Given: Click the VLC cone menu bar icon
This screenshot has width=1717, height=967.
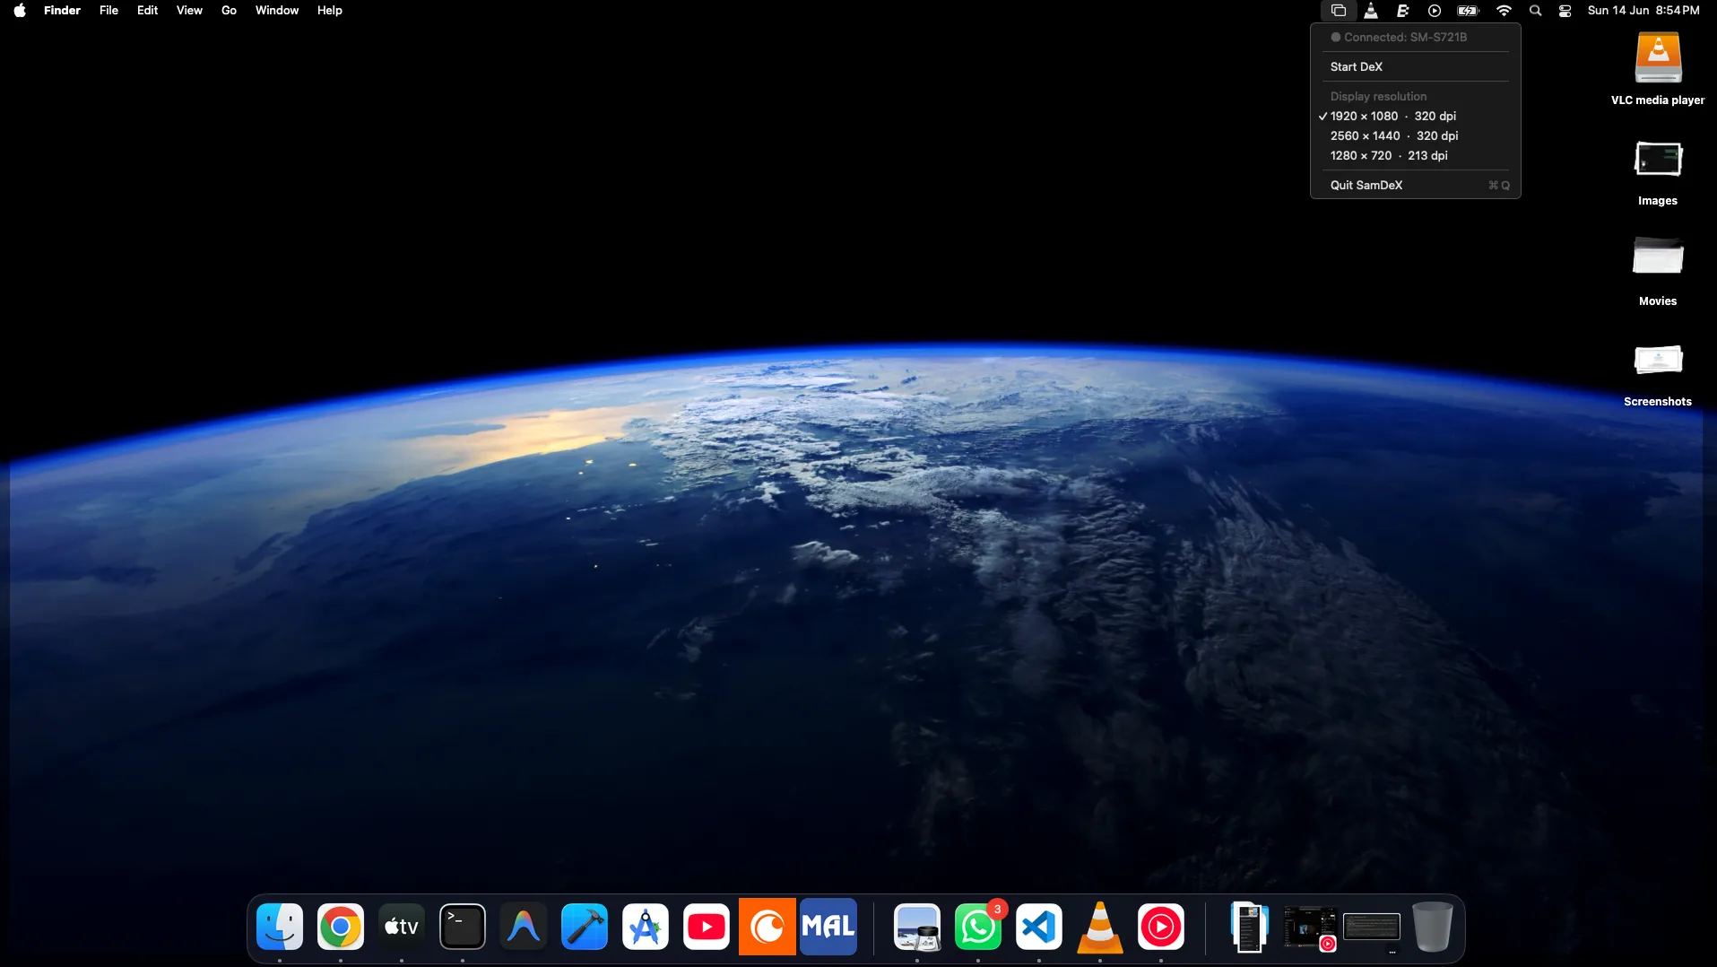Looking at the screenshot, I should pos(1371,11).
